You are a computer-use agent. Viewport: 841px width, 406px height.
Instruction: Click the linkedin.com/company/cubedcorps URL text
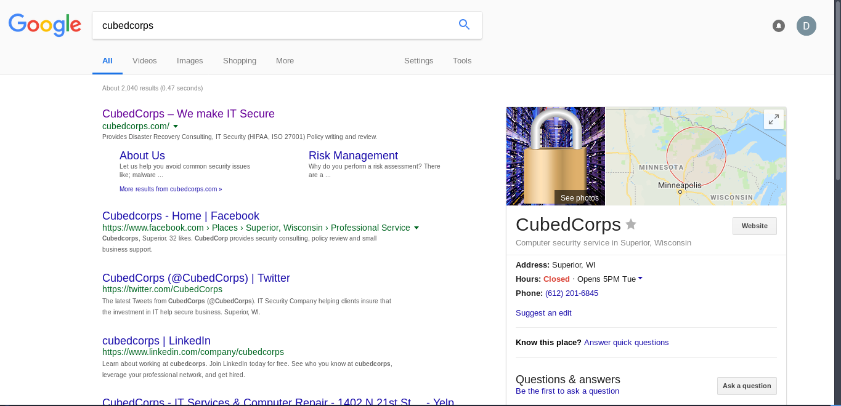pyautogui.click(x=193, y=352)
